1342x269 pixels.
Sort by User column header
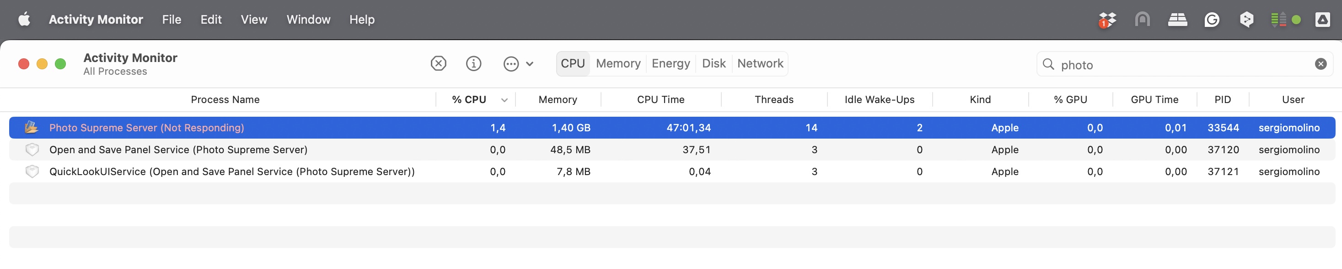[1293, 100]
